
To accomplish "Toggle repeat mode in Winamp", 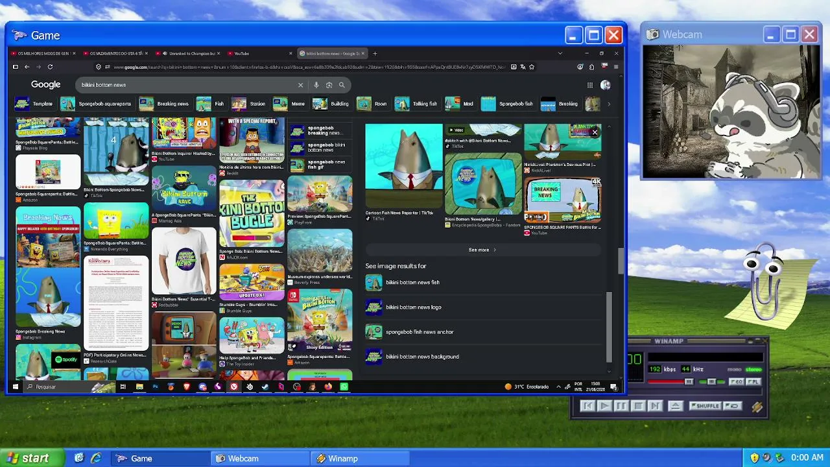I will tap(732, 406).
